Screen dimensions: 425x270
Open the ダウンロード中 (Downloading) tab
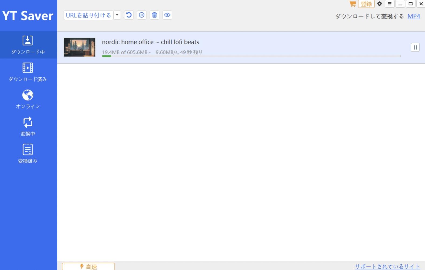pyautogui.click(x=28, y=45)
